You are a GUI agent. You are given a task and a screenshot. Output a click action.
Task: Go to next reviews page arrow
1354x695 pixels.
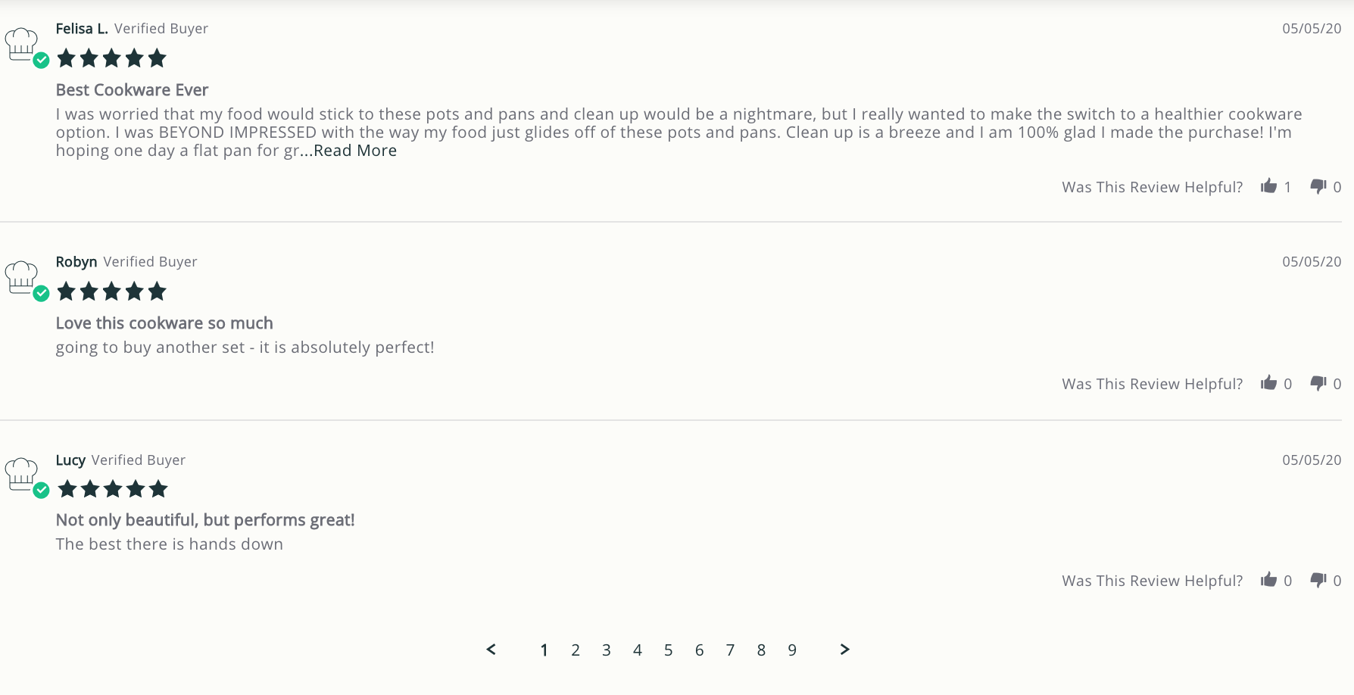(x=845, y=650)
